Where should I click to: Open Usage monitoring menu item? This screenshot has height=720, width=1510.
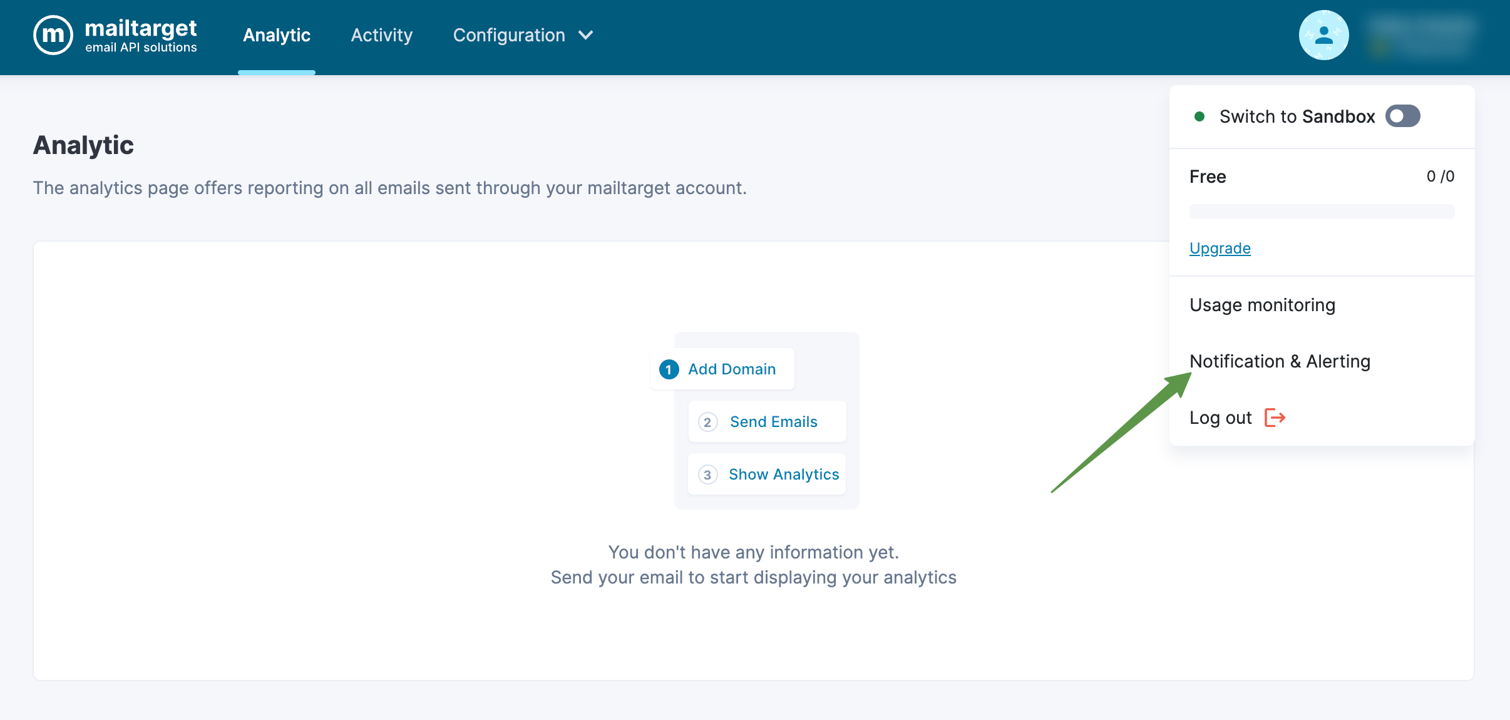(1262, 305)
